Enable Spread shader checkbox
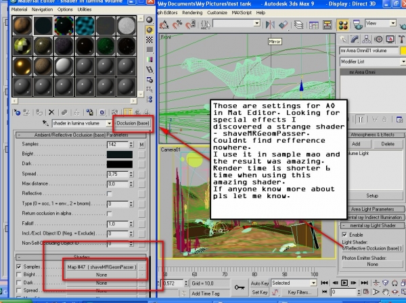406x303 pixels. [x=19, y=290]
